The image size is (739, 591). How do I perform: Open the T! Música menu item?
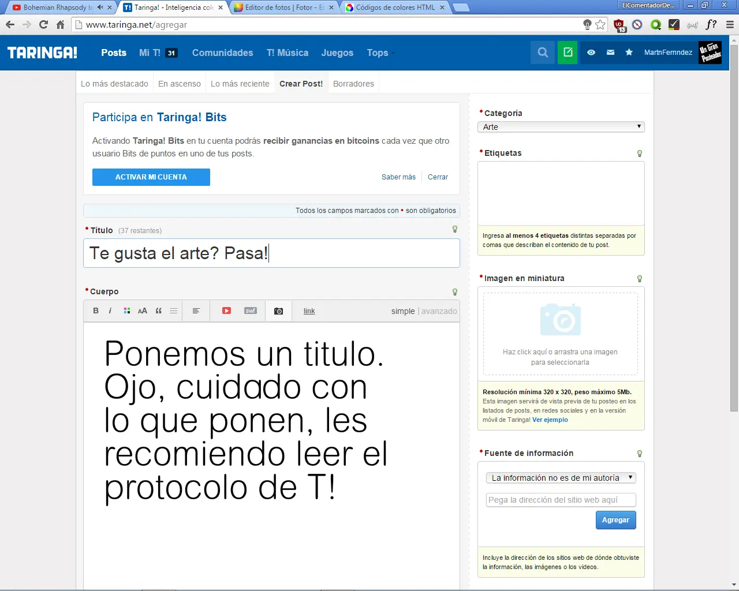coord(288,53)
